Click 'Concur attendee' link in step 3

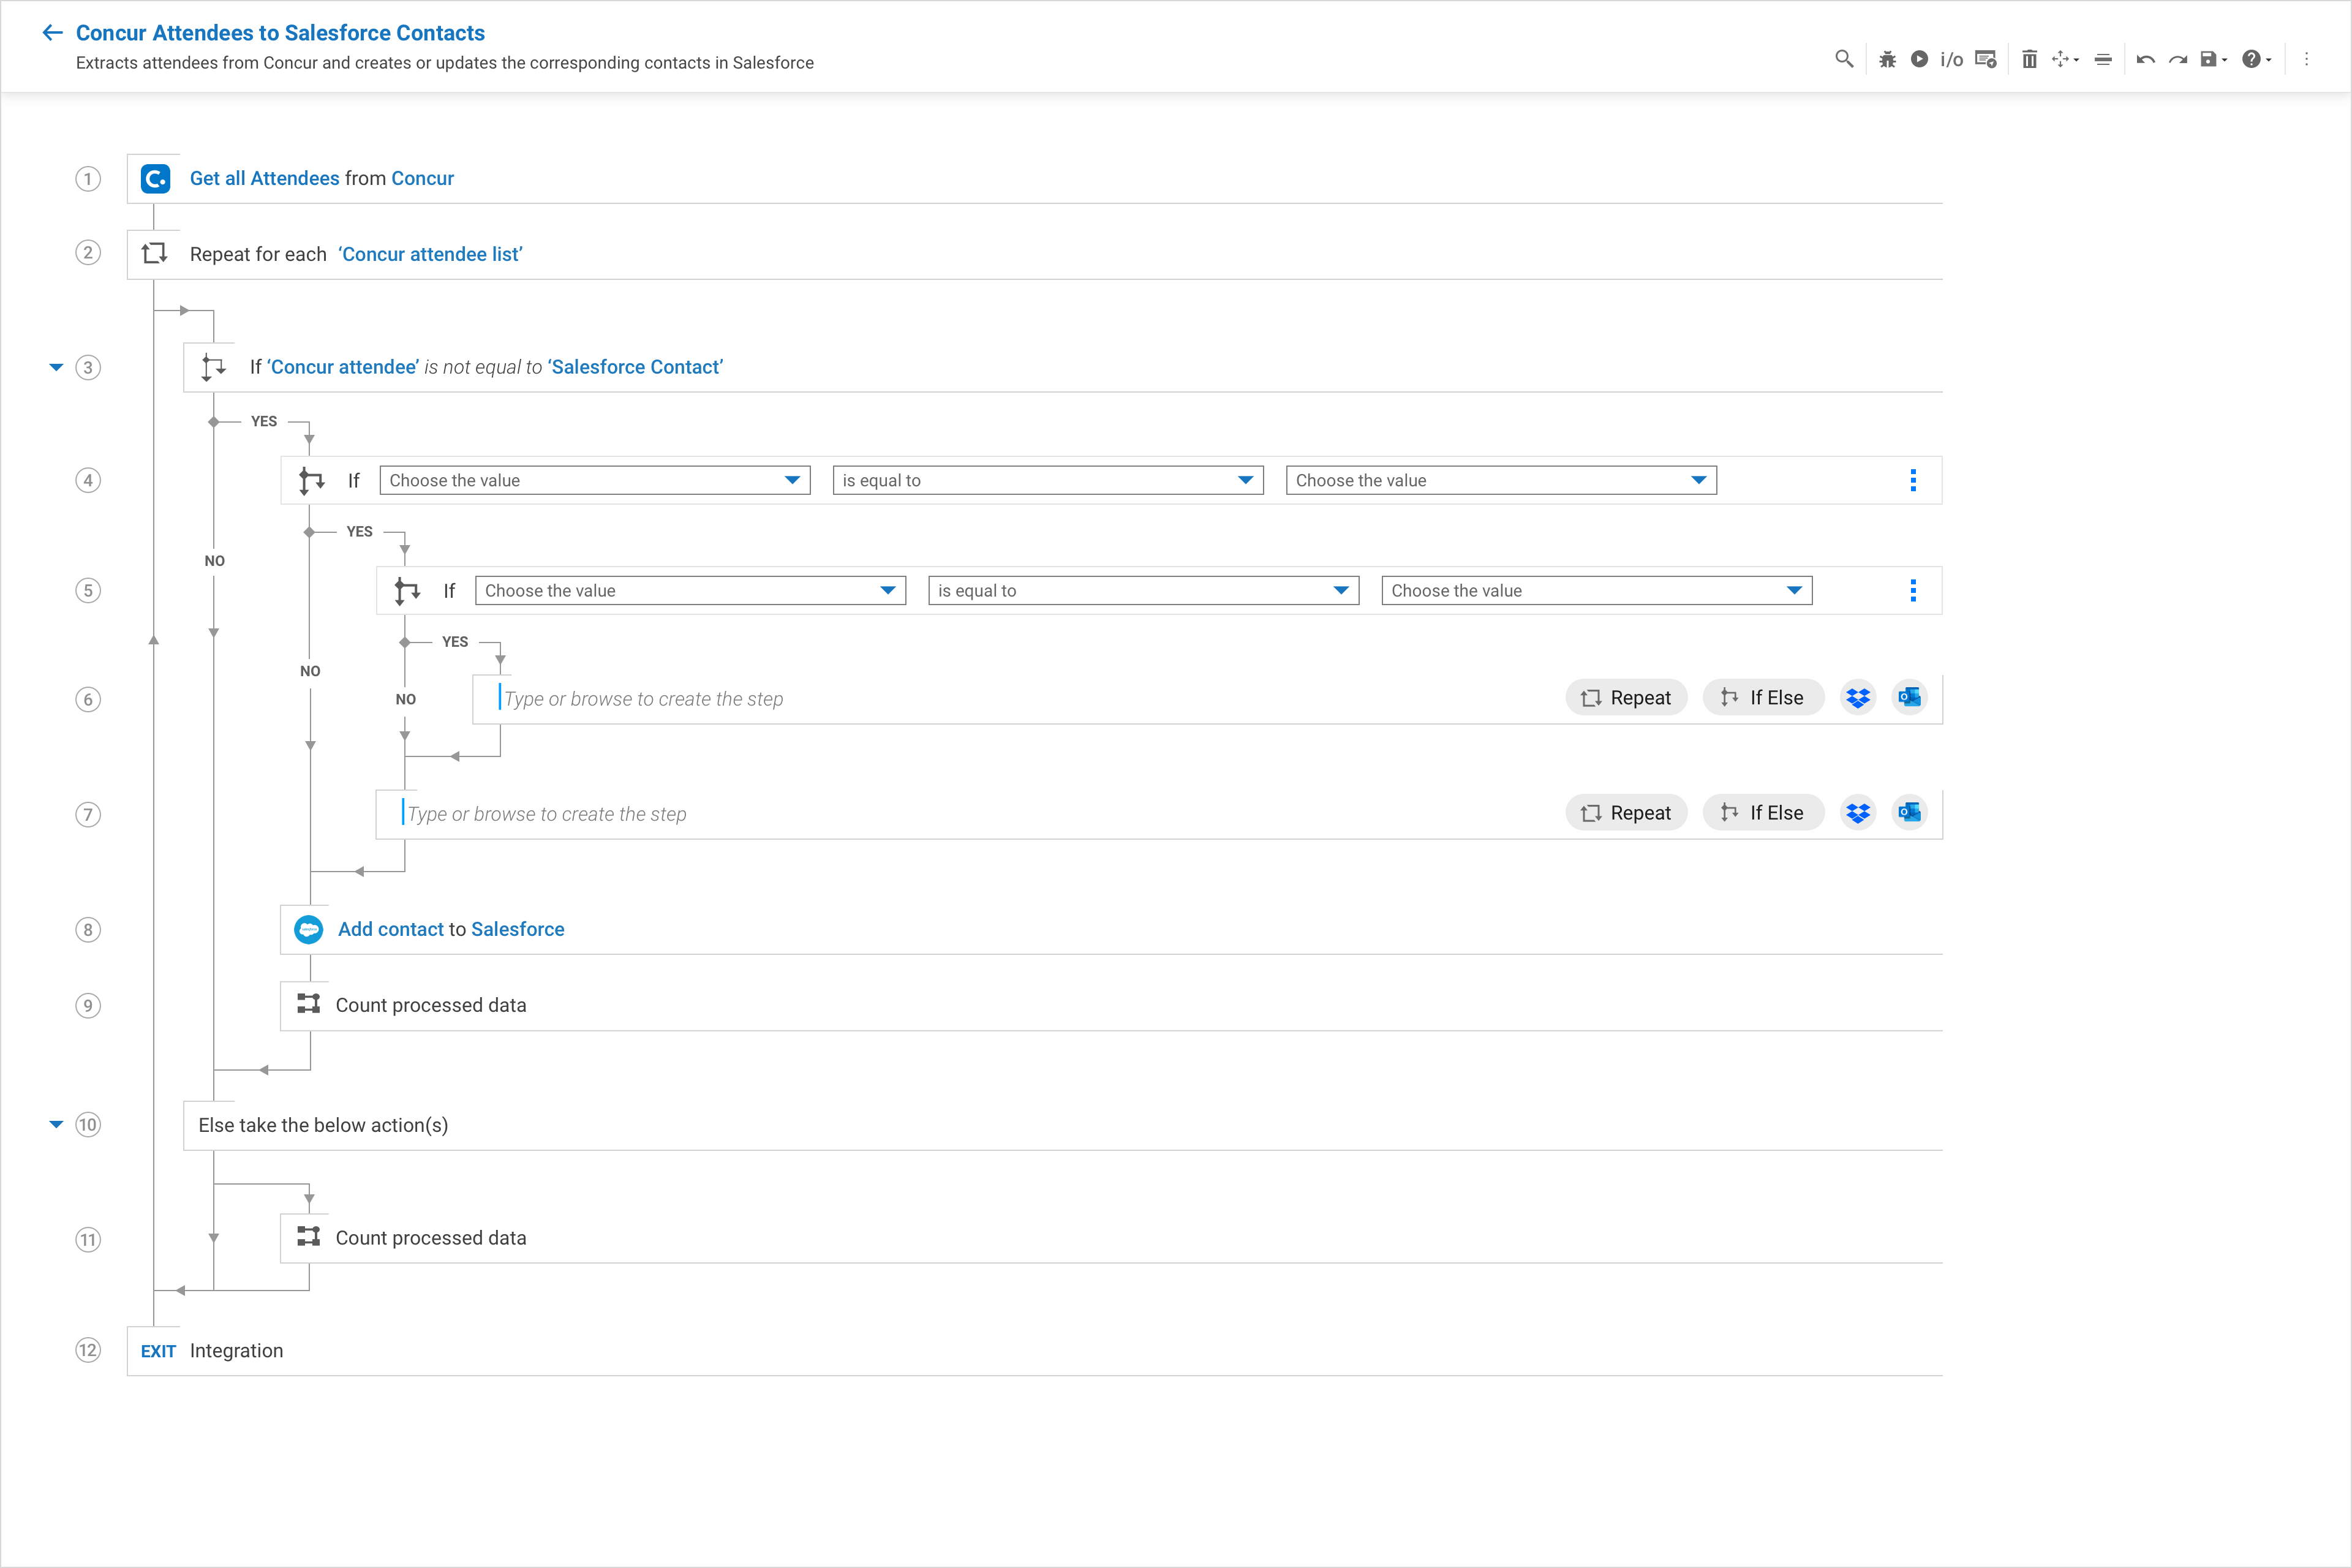[x=342, y=367]
